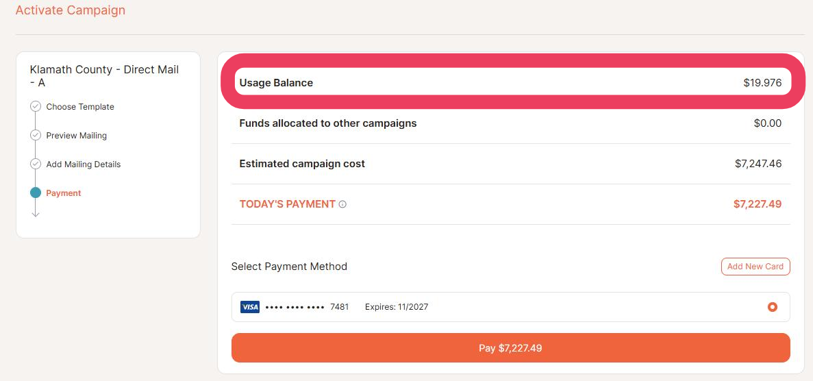Image resolution: width=813 pixels, height=381 pixels.
Task: Go to the Choose Template step
Action: point(80,107)
